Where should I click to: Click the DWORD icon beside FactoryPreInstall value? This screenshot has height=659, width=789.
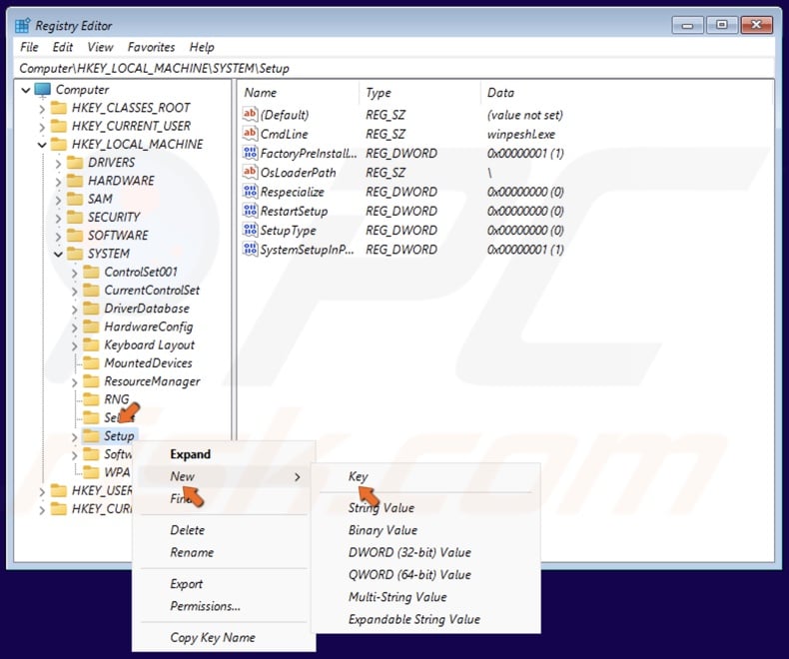250,153
